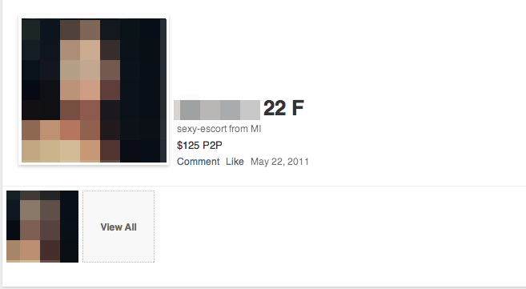Click the age and gender label 22 F
The image size is (526, 289).
click(x=283, y=108)
